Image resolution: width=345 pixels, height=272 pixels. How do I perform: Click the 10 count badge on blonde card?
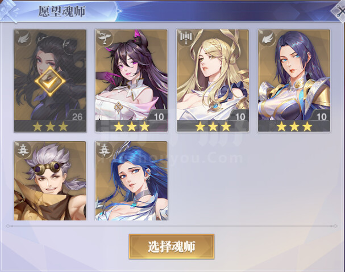(240, 117)
